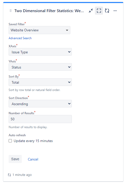
Task: Cancel the gadget configuration
Action: 33,159
